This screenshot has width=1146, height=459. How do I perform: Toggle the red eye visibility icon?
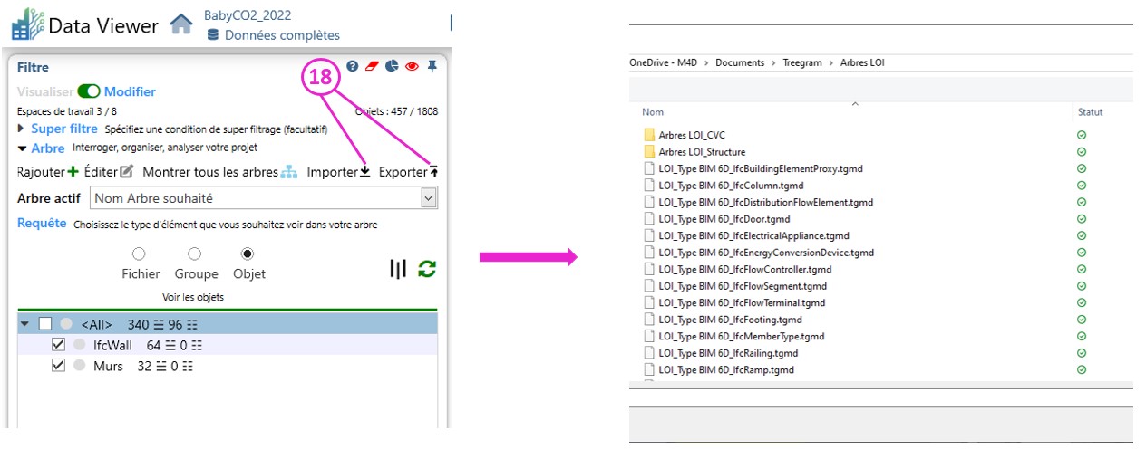[x=412, y=66]
